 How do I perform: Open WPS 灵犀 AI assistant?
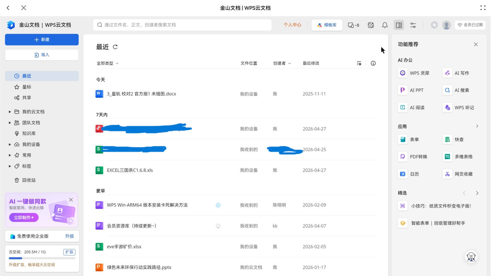(414, 73)
